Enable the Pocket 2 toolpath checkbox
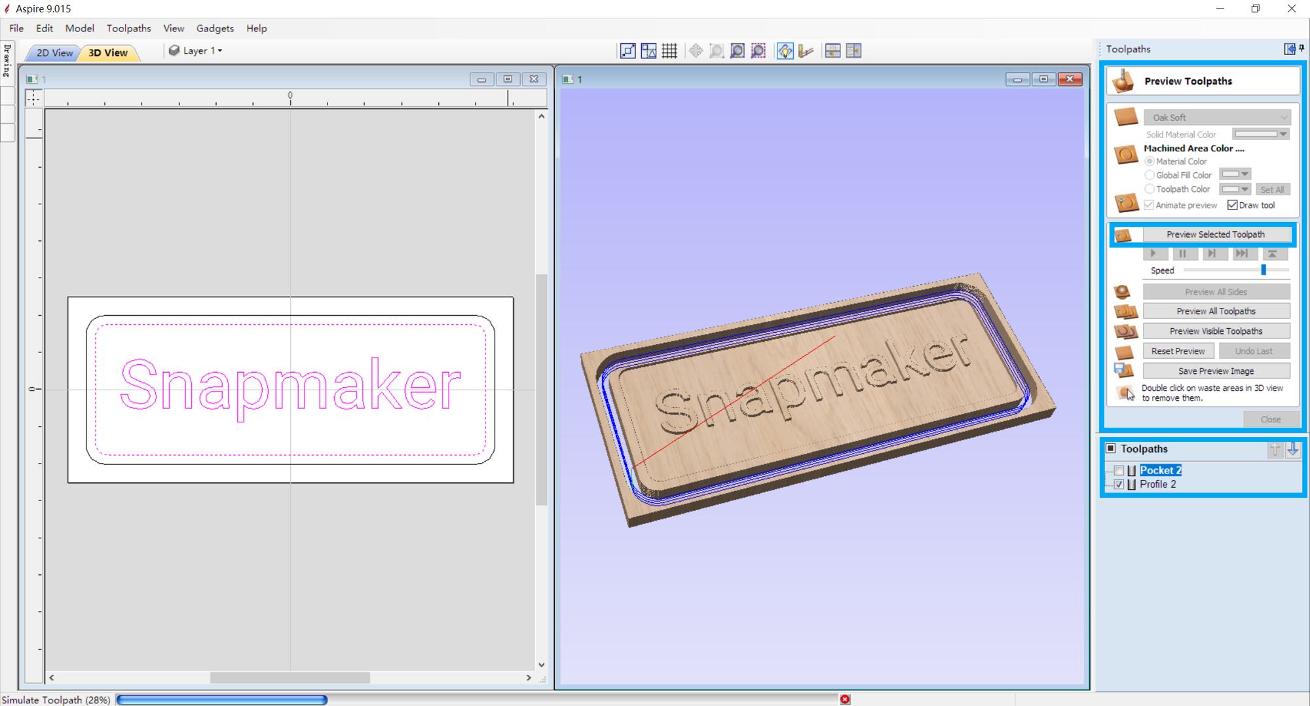1310x706 pixels. point(1119,470)
